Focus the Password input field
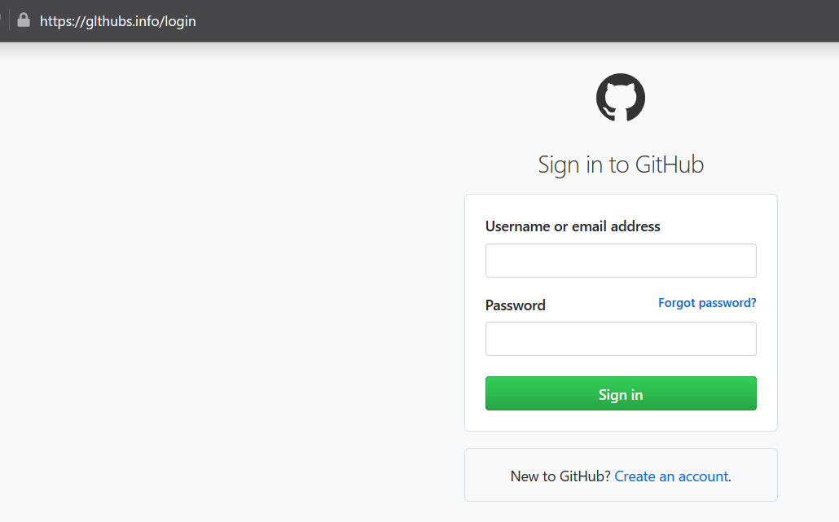 [x=621, y=339]
